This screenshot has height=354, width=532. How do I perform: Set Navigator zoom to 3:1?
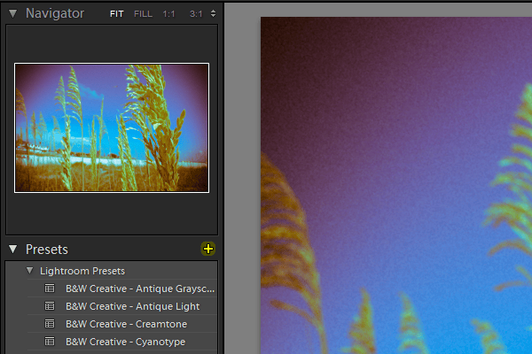coord(196,14)
